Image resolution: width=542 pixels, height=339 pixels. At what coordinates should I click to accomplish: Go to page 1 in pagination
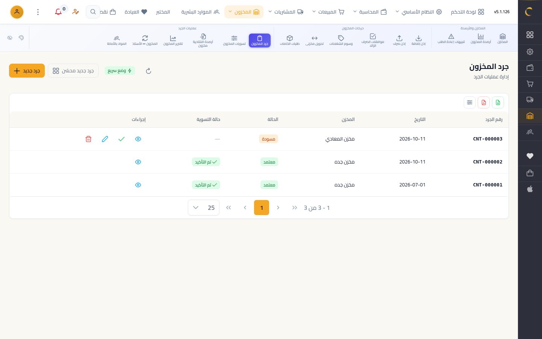point(262,208)
